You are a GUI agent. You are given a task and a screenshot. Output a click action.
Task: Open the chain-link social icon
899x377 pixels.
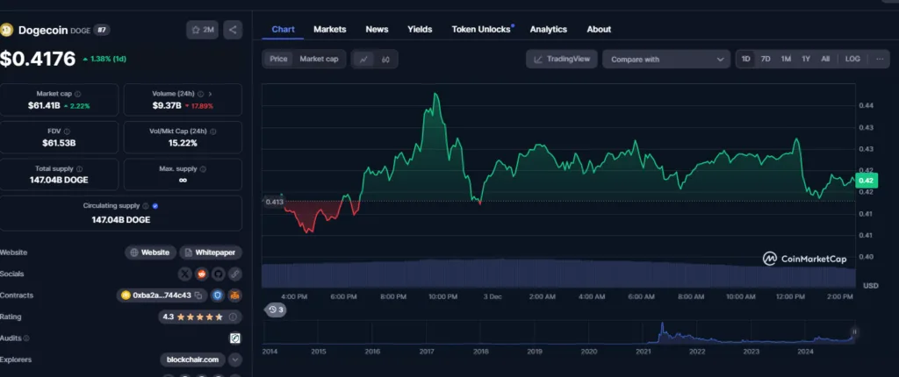click(x=234, y=274)
